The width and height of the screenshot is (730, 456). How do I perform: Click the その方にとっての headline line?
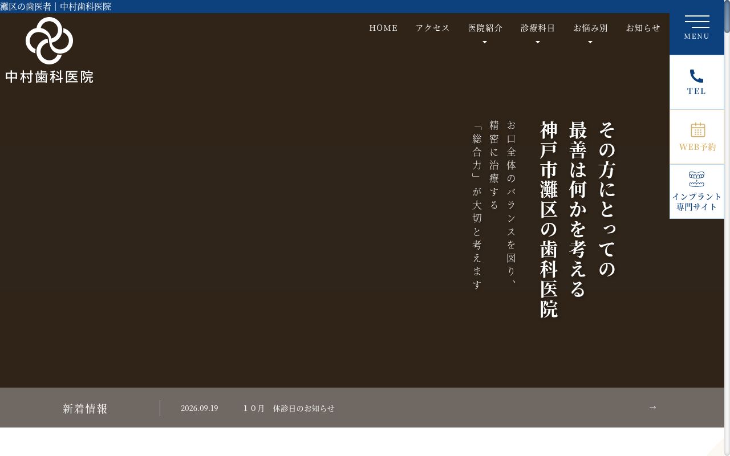[x=607, y=199]
